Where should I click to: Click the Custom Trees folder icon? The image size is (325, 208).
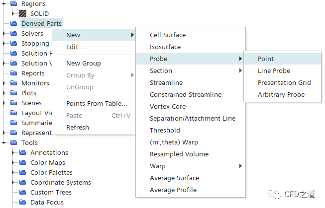tap(22, 193)
